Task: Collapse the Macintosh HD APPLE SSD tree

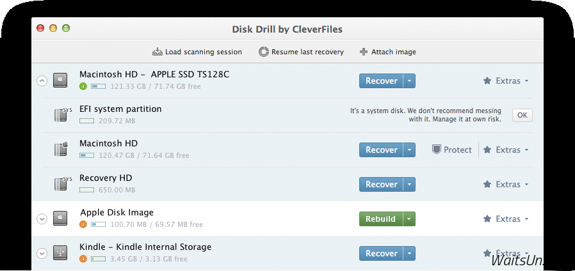Action: coord(42,81)
